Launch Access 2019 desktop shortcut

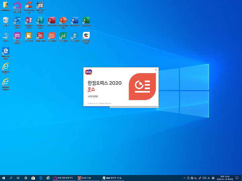[x=52, y=21]
